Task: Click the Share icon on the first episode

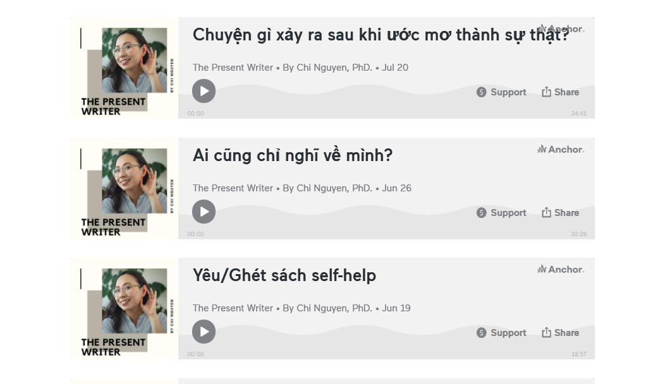Action: (546, 92)
